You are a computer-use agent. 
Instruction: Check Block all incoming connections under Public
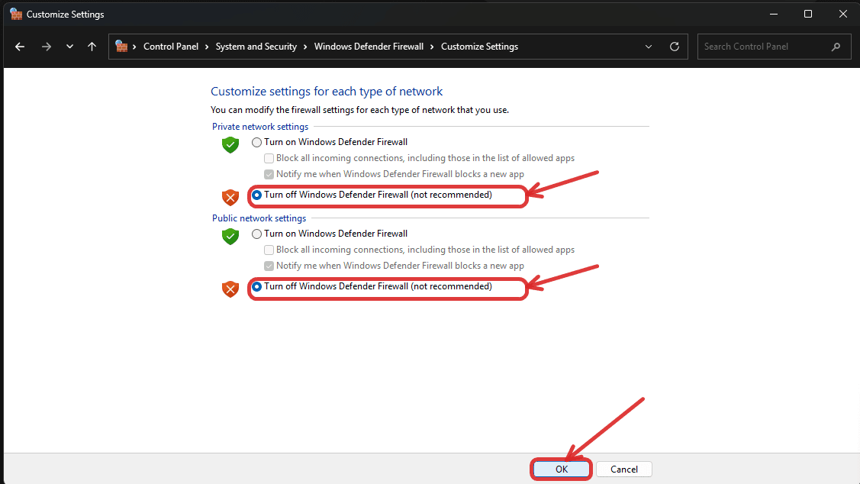(269, 250)
